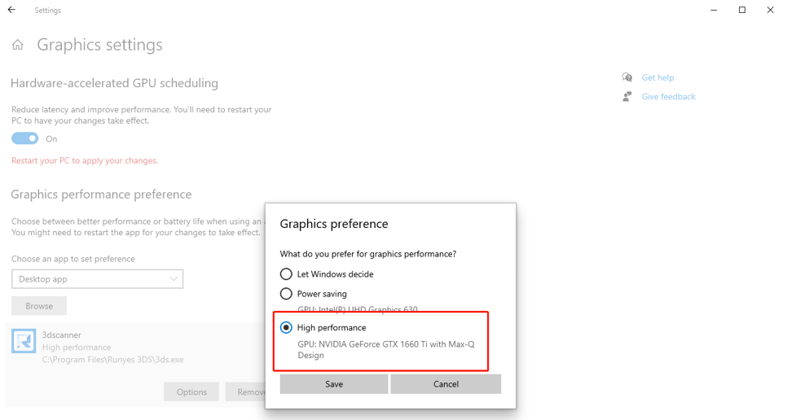The height and width of the screenshot is (420, 787).
Task: Open Settings home via house icon
Action: coord(18,45)
